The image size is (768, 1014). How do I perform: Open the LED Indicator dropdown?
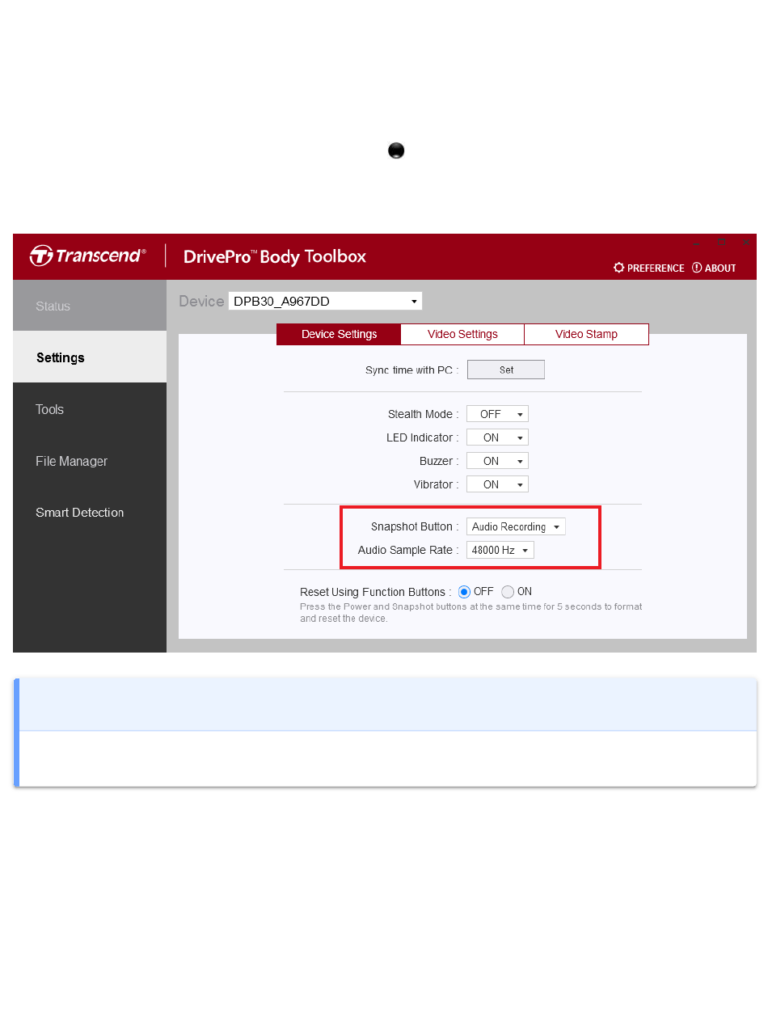point(497,437)
